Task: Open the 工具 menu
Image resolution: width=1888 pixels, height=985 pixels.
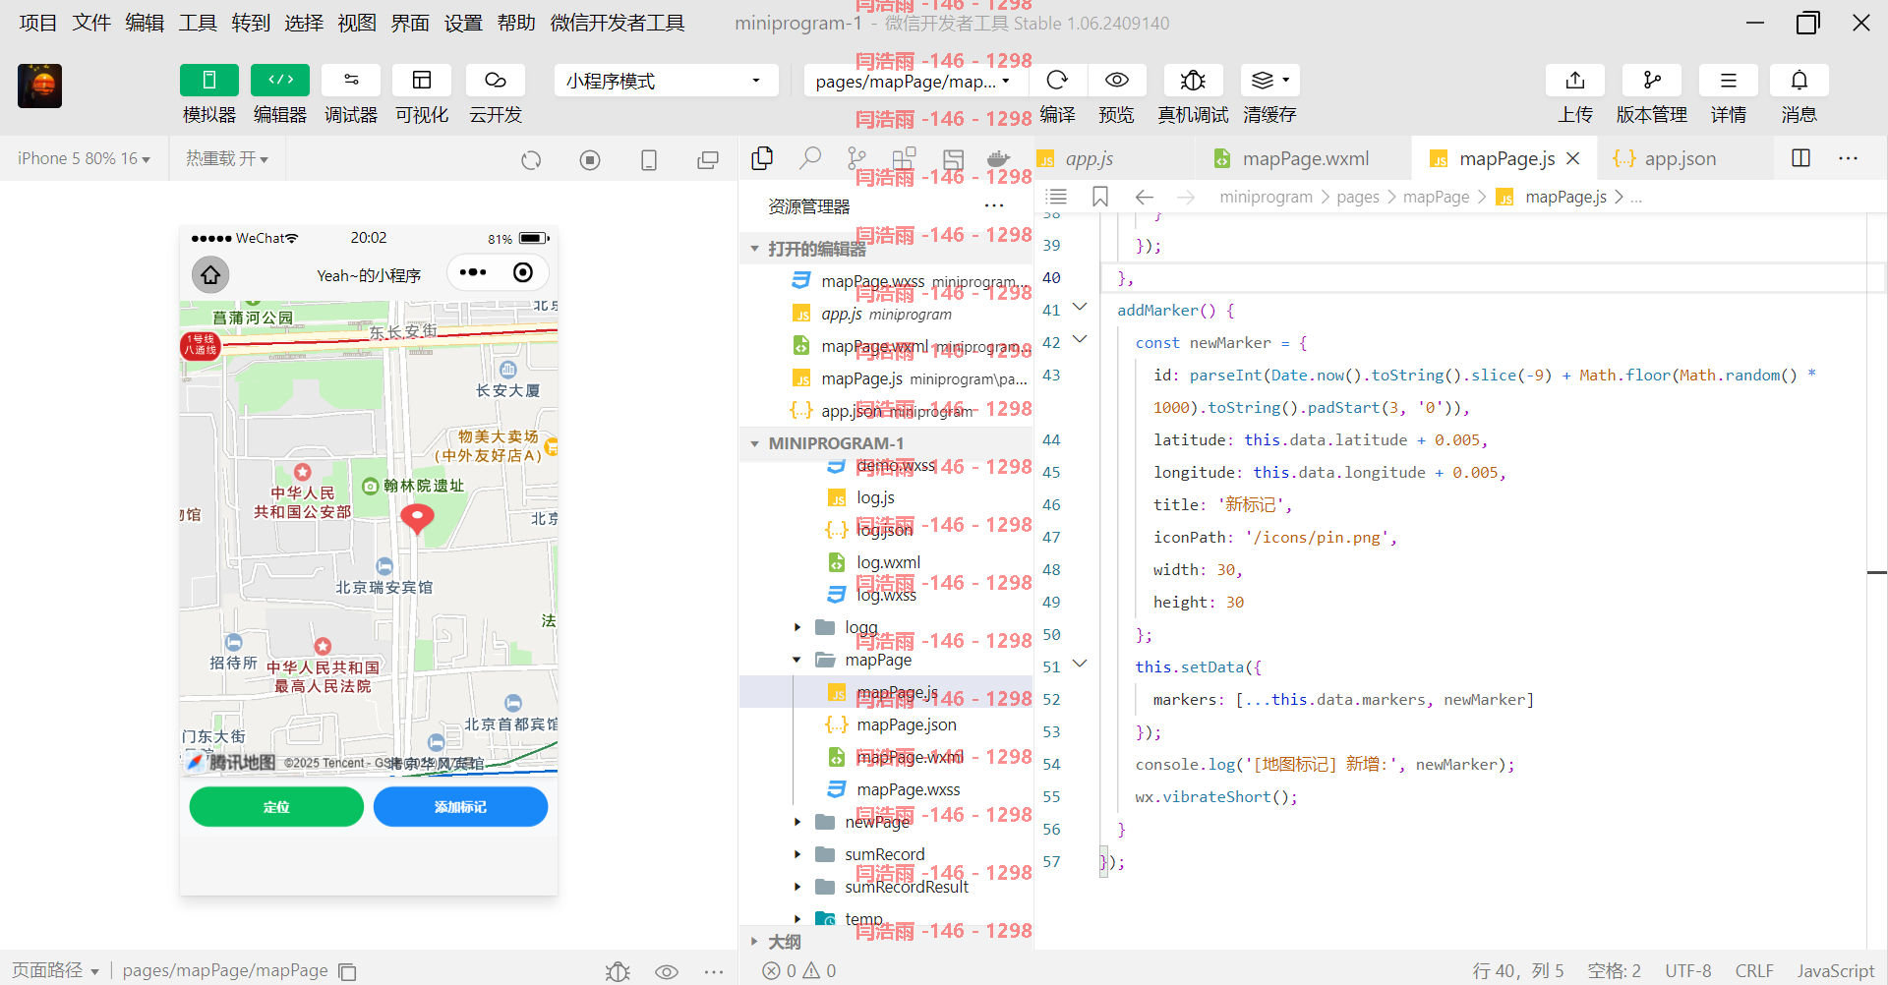Action: [198, 23]
